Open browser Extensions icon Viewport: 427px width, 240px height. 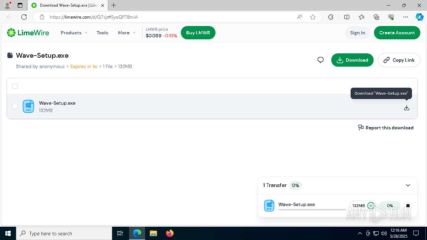point(331,17)
